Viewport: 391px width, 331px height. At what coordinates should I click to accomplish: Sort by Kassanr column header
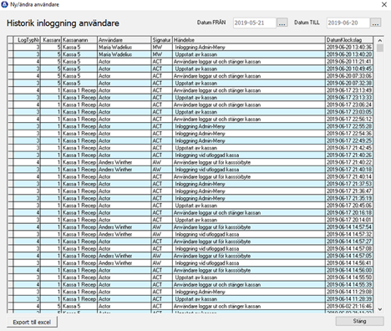[51, 40]
